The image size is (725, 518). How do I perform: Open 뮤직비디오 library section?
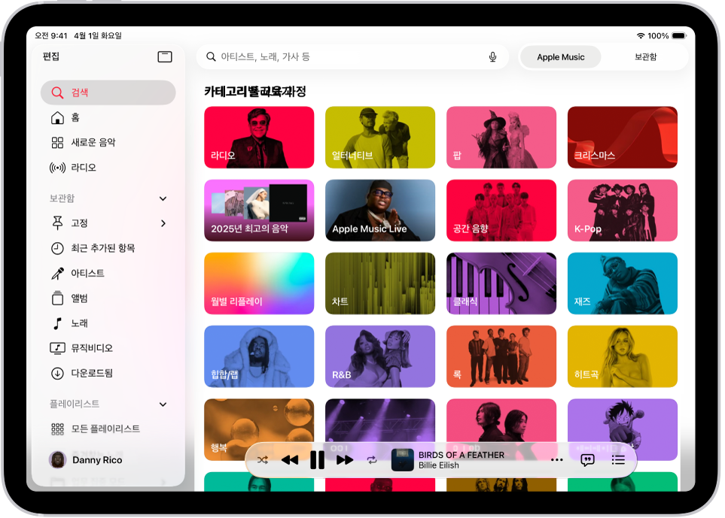108,347
